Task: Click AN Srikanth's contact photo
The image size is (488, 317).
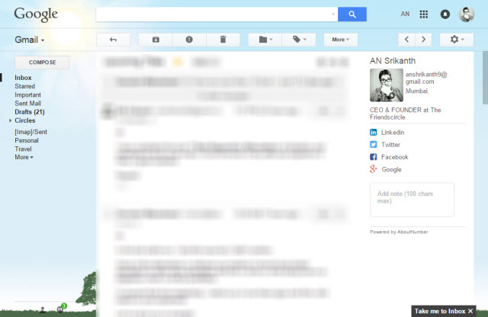Action: (387, 85)
